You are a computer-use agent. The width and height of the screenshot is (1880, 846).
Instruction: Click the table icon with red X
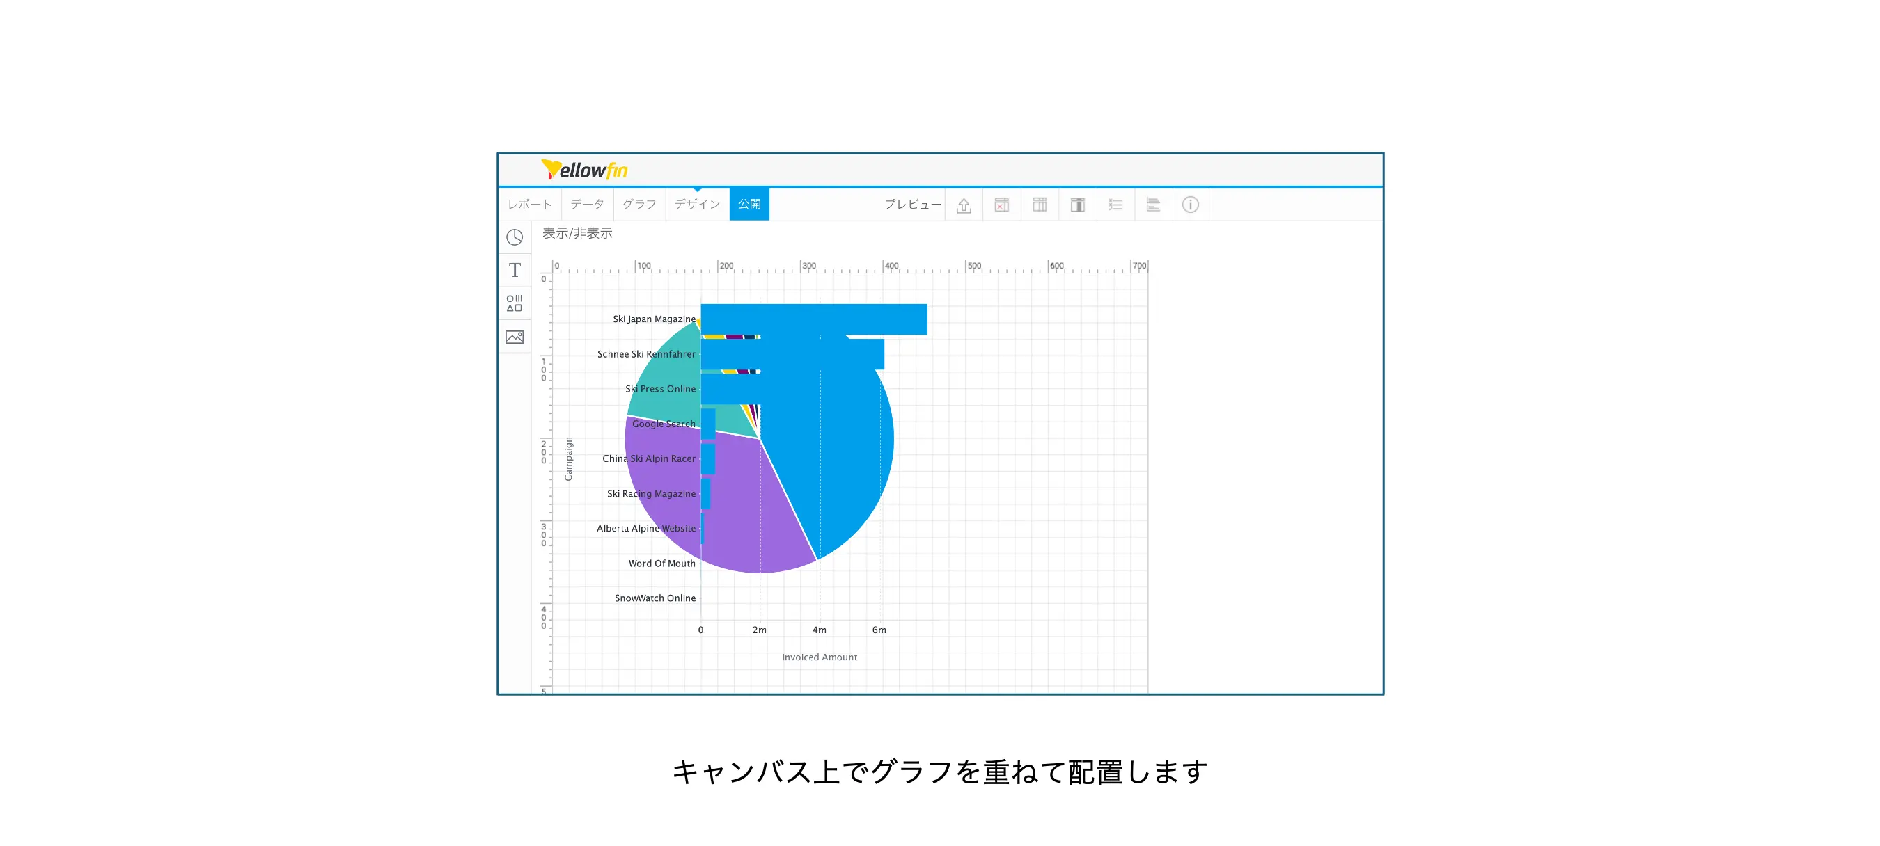click(x=1001, y=205)
